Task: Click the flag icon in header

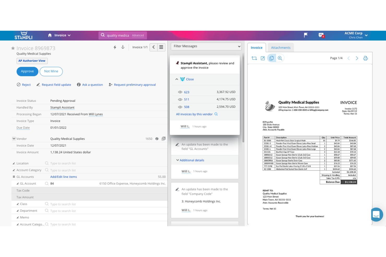Action: coord(306,35)
